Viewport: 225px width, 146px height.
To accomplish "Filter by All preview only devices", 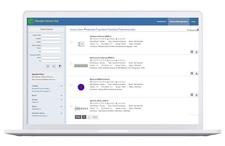I will tap(41, 89).
